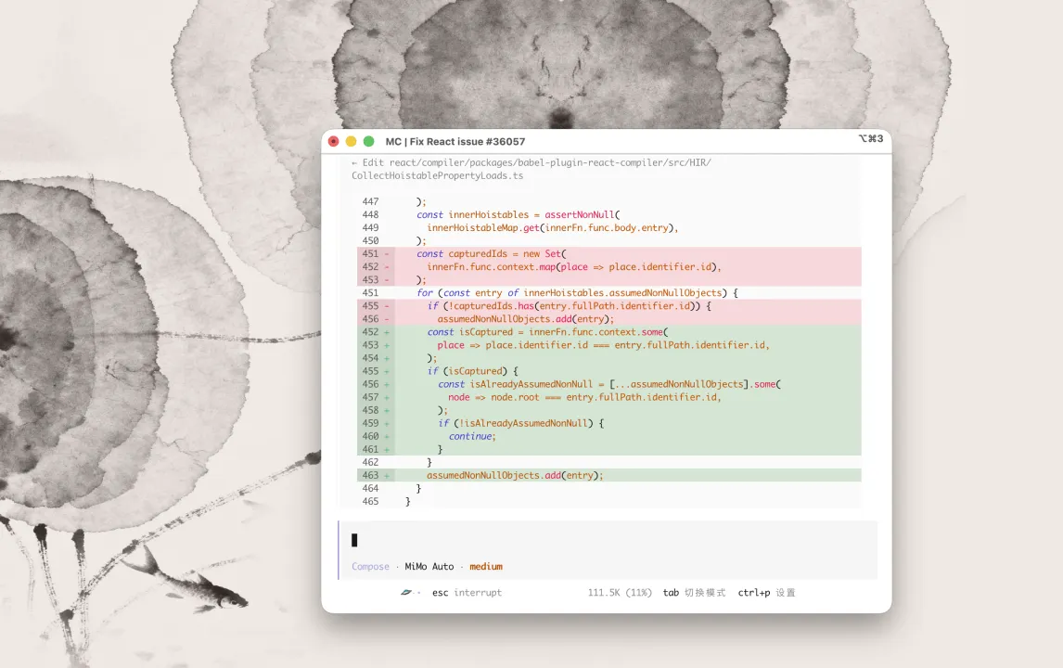Click line number 462
The width and height of the screenshot is (1063, 668).
pyautogui.click(x=370, y=463)
